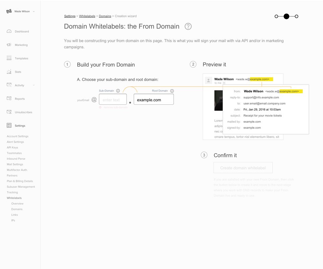Click the help question mark beside the title
The height and width of the screenshot is (269, 323).
188,26
